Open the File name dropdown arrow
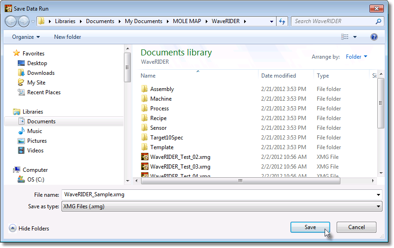 (x=378, y=195)
